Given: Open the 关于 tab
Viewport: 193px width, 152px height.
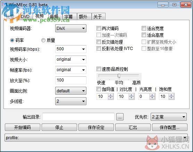Looking at the screenshot, I should [98, 17].
